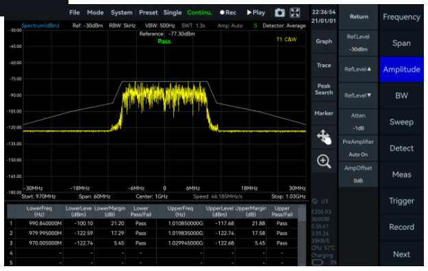Click the Detector: Average readout
The image size is (428, 271).
(284, 26)
